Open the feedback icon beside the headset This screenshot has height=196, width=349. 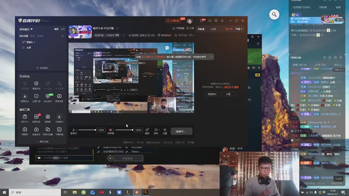(216, 20)
